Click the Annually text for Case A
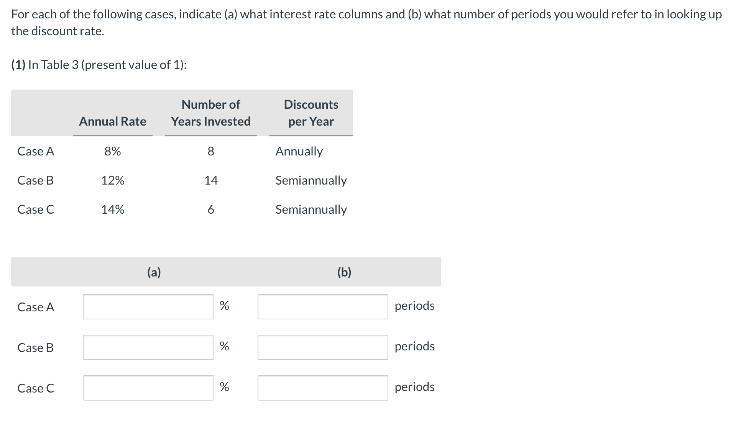 (299, 151)
